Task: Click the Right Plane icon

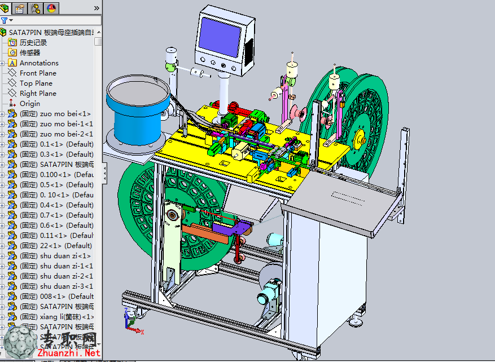Action: [x=12, y=94]
